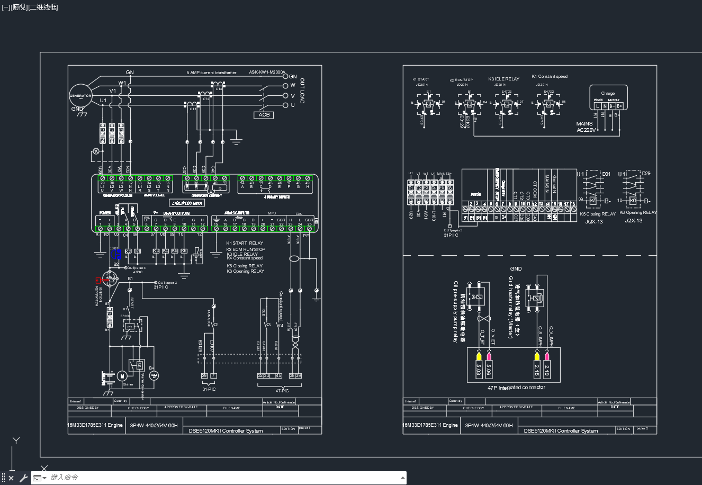Select the F1 fuse on paper 2
This screenshot has width=702, height=485.
click(411, 193)
